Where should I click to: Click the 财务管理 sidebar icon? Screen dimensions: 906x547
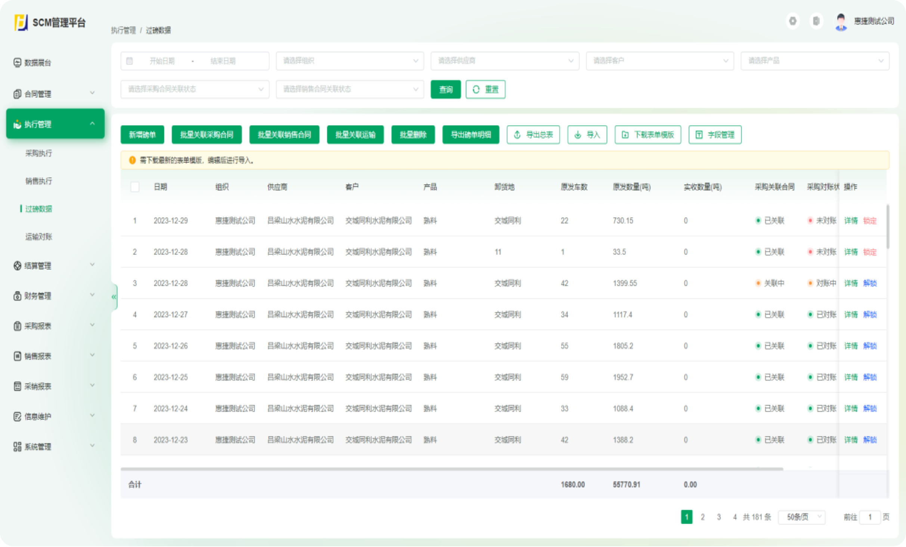tap(17, 296)
